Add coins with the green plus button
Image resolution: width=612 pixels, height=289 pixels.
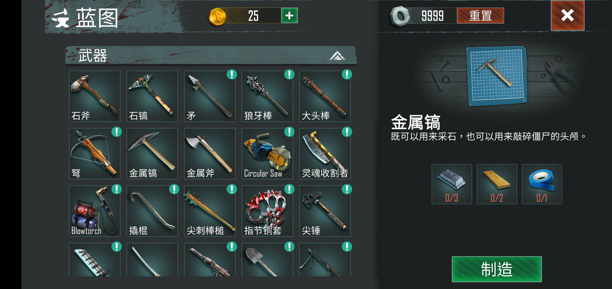click(289, 16)
